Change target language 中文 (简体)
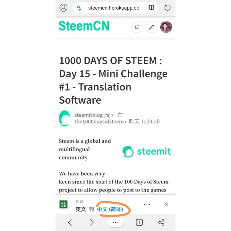The height and width of the screenshot is (231, 231). point(110,209)
